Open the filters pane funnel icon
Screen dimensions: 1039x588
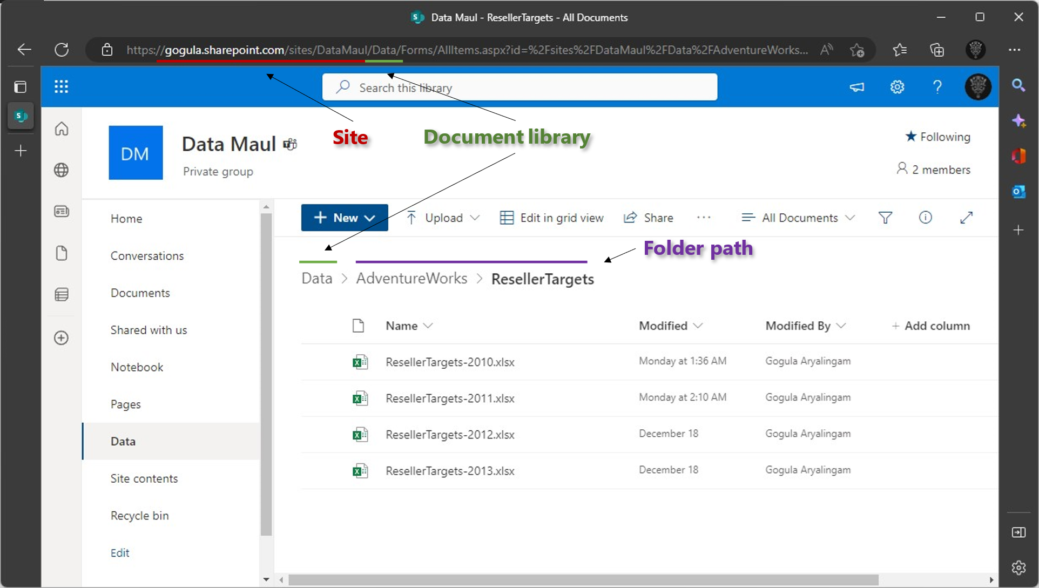tap(885, 218)
